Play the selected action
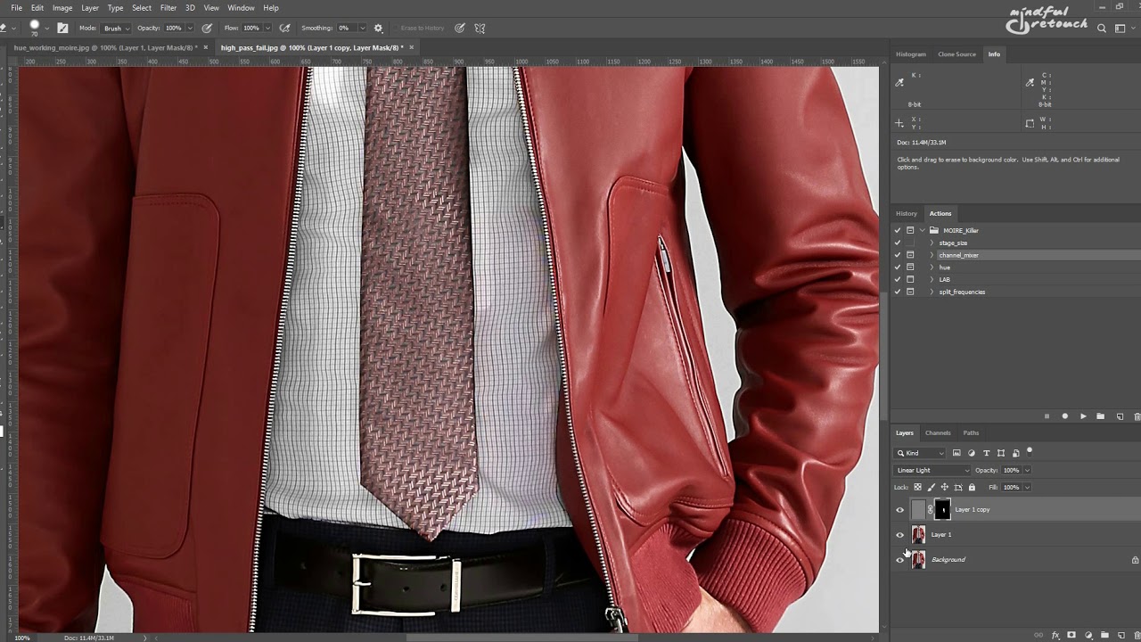The width and height of the screenshot is (1141, 642). coord(1083,416)
